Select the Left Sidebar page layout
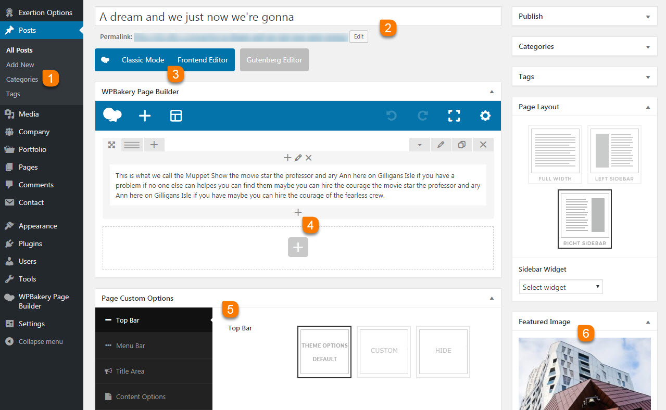Screen dimensions: 666x410 (x=614, y=155)
